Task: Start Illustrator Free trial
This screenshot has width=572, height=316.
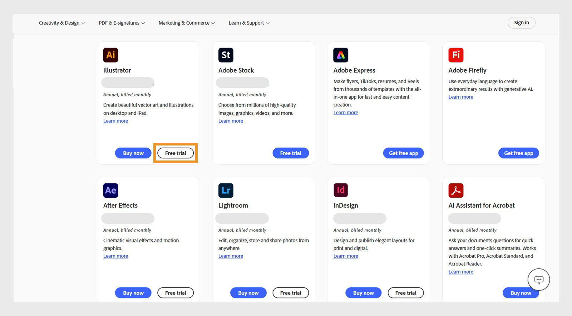Action: [x=176, y=153]
